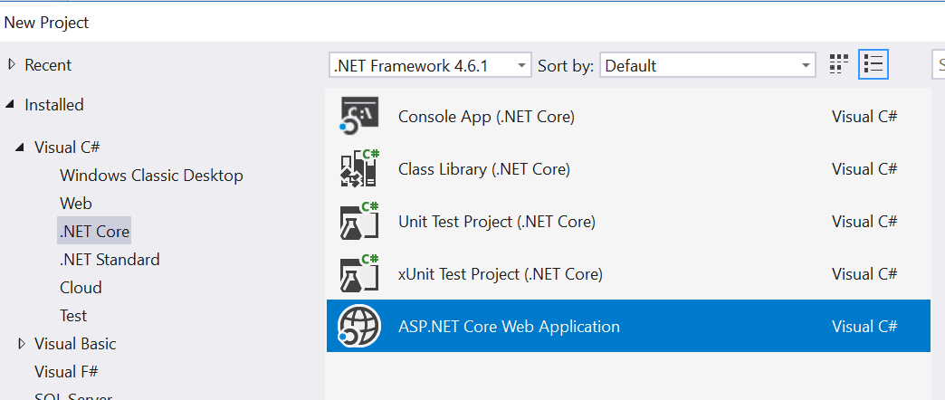Collapse the Installed node

click(10, 105)
